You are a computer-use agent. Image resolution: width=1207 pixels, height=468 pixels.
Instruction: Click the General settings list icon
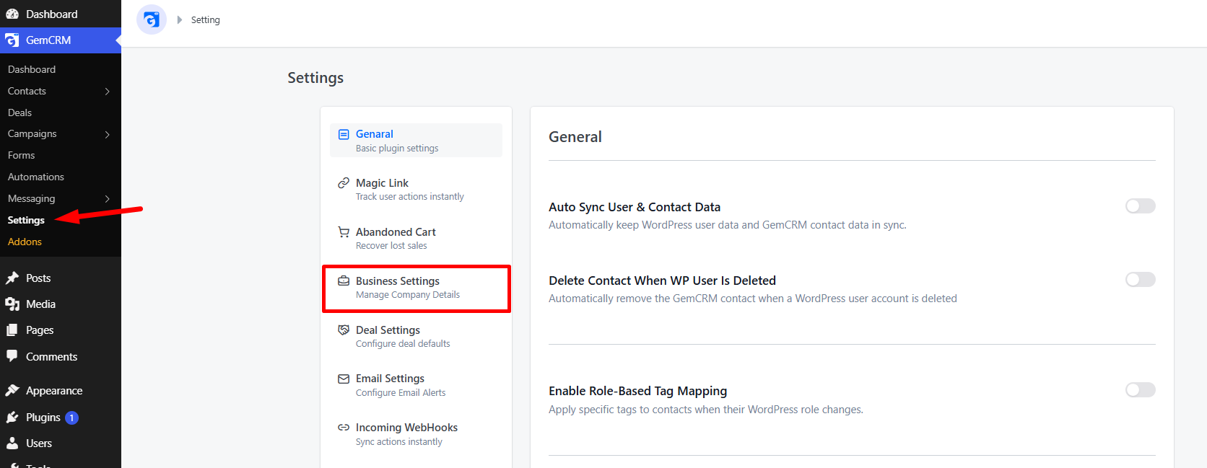(344, 134)
